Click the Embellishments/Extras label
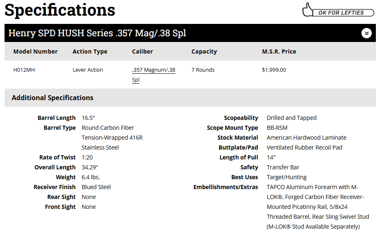The width and height of the screenshot is (380, 234). pos(226,187)
